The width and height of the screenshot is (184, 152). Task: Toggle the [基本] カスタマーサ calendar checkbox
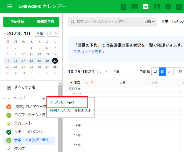click(x=9, y=107)
